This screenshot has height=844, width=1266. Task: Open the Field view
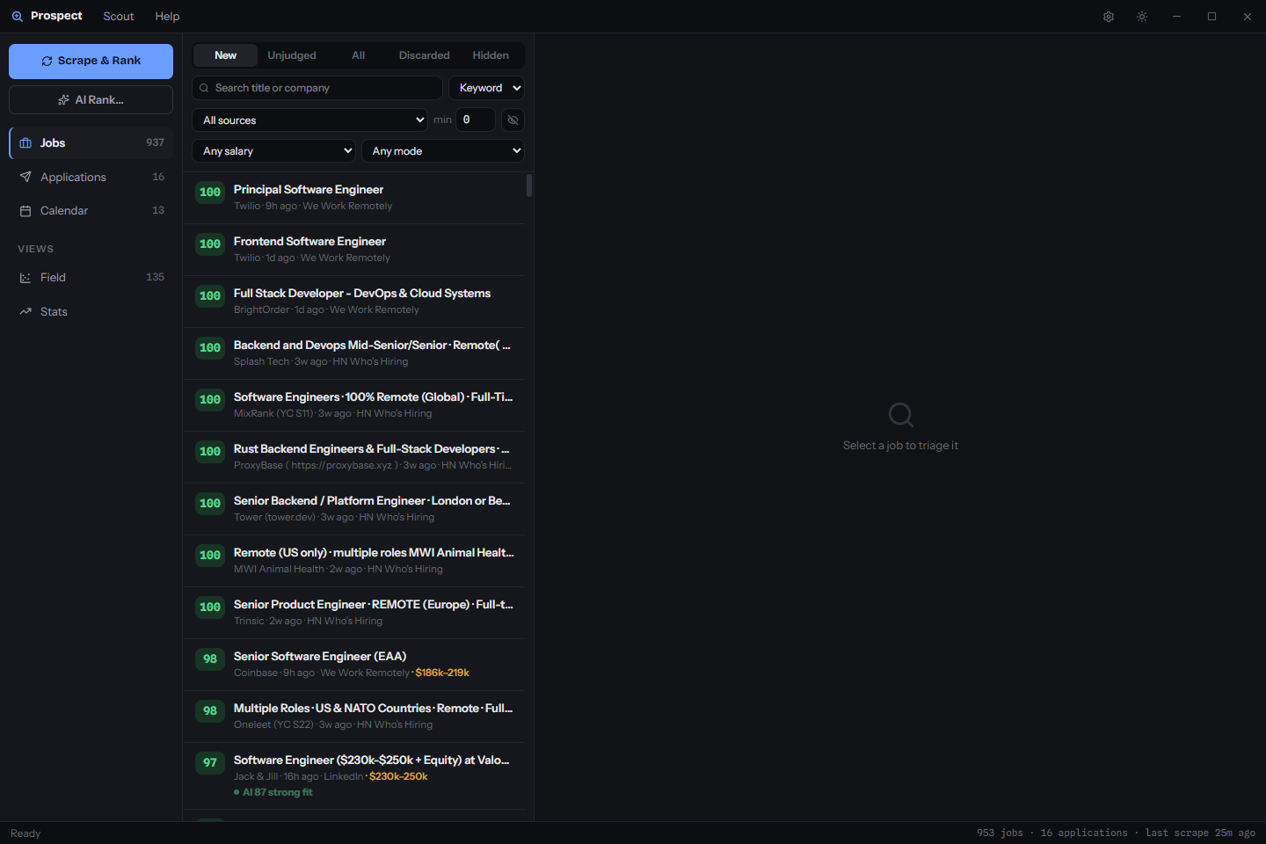91,278
